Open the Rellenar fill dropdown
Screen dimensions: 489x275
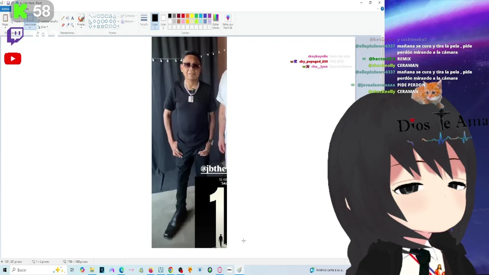[128, 21]
